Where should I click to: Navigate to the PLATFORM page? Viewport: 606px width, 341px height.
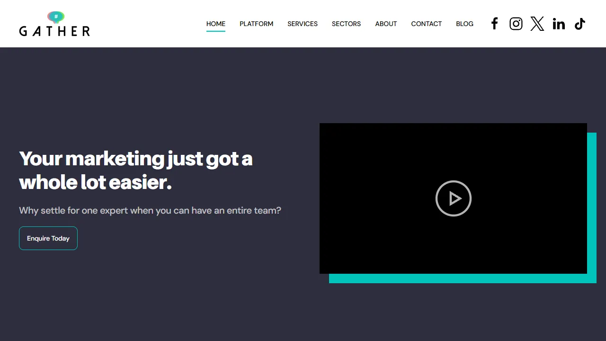click(256, 24)
